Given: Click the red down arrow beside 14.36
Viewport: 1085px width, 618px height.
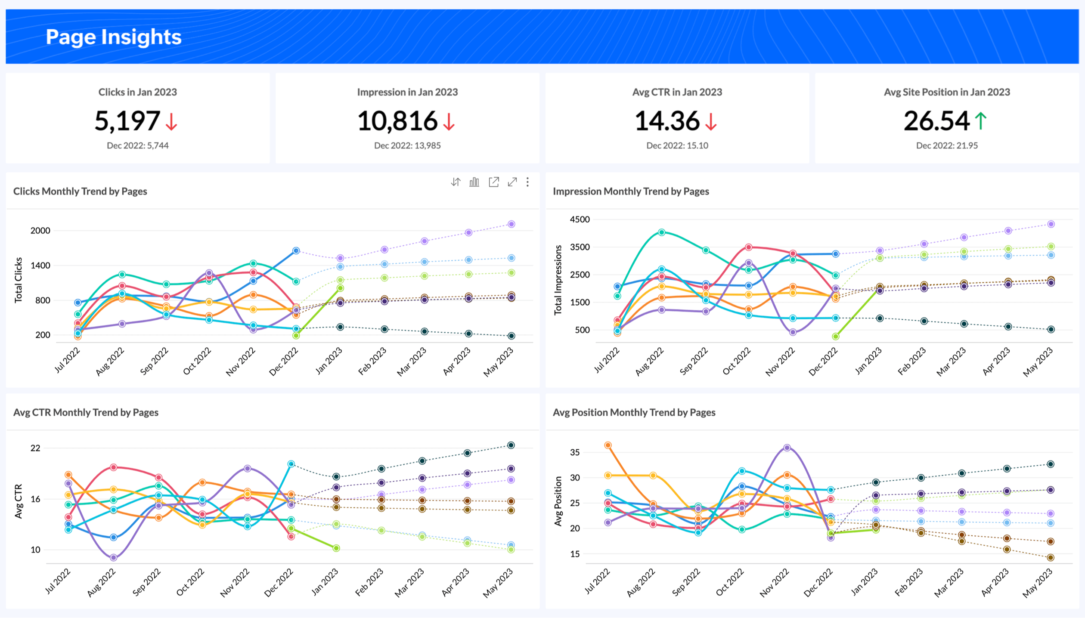Looking at the screenshot, I should (x=711, y=121).
